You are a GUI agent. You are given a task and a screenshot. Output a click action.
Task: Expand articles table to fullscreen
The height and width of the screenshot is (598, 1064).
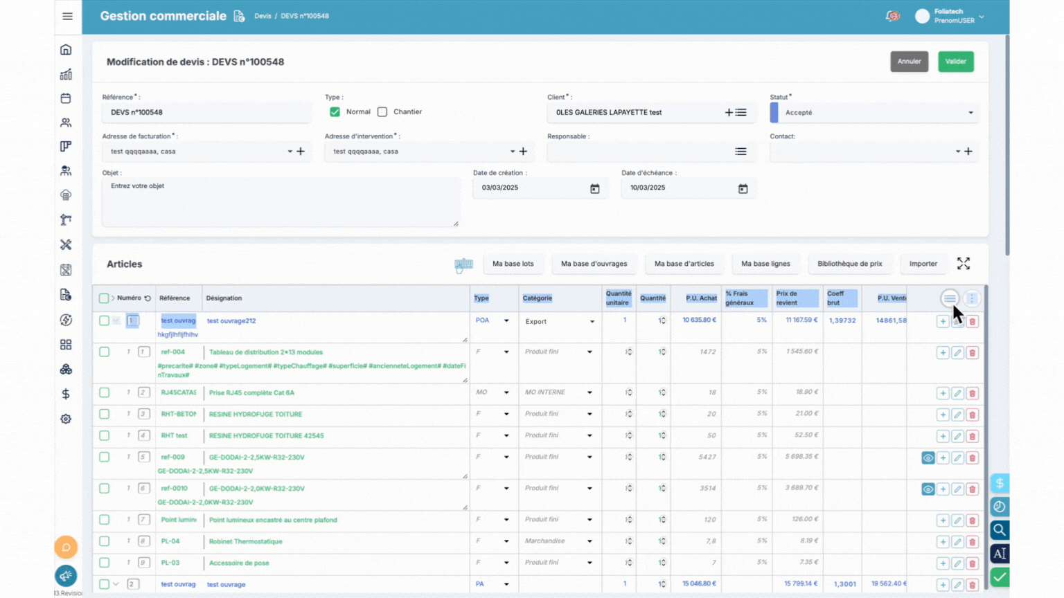963,264
